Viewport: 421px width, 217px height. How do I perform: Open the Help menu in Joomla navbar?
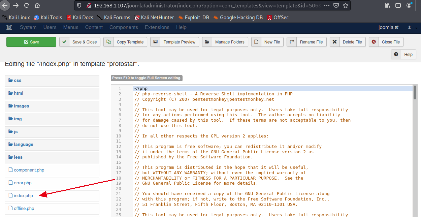[181, 27]
